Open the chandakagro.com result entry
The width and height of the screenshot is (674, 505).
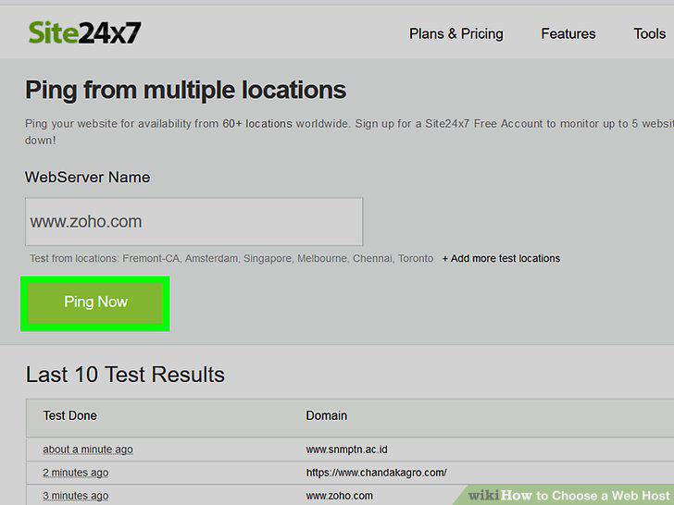(x=376, y=473)
